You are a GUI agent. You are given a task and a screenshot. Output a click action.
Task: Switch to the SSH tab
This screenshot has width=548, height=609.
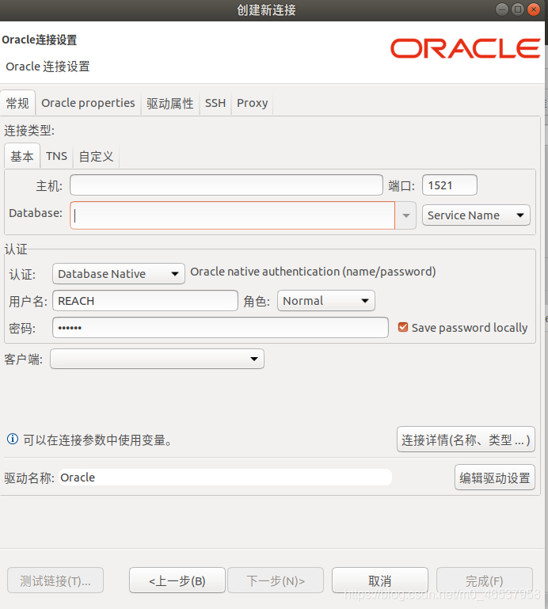pyautogui.click(x=215, y=103)
